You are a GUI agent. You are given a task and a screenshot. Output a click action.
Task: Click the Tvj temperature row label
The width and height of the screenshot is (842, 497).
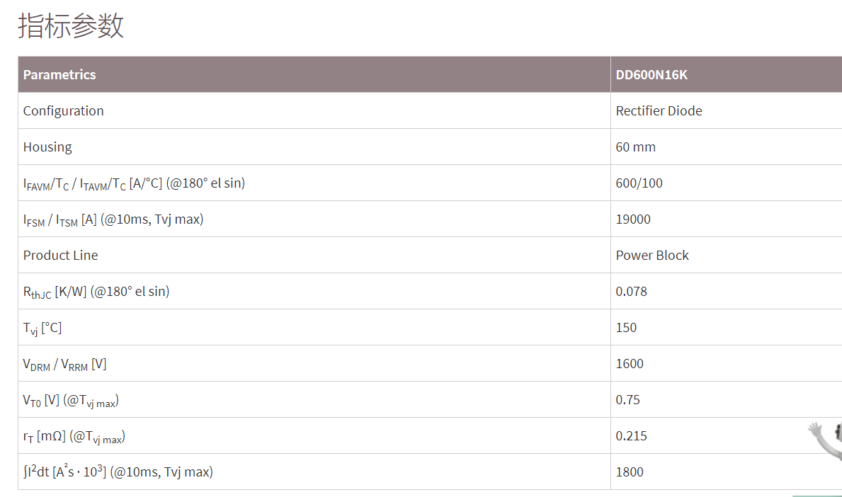(42, 328)
